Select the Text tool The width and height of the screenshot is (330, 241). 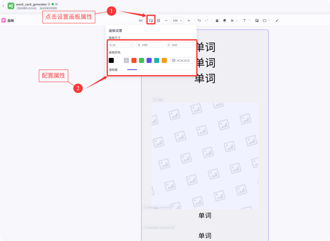[x=245, y=20]
